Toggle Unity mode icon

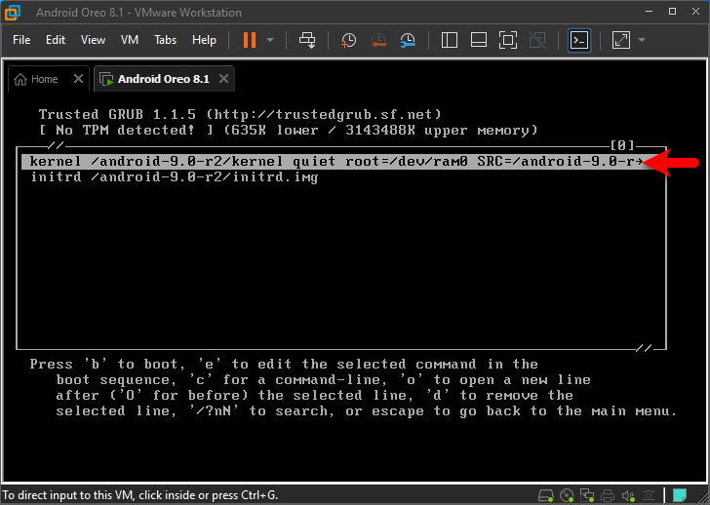click(x=537, y=40)
